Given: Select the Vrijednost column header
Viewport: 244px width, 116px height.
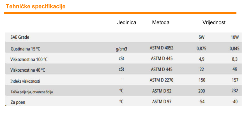Looking at the screenshot, I should click(x=214, y=23).
